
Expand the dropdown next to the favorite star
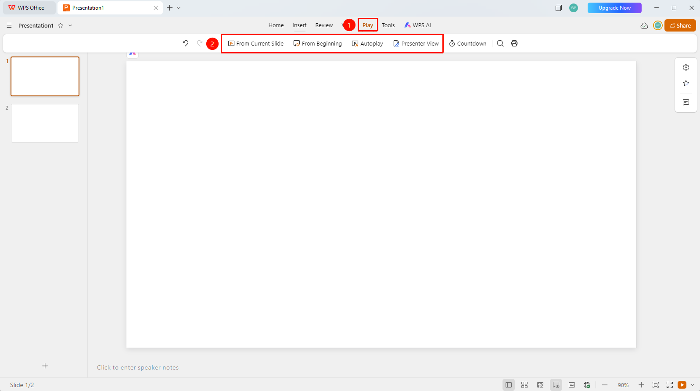click(70, 25)
